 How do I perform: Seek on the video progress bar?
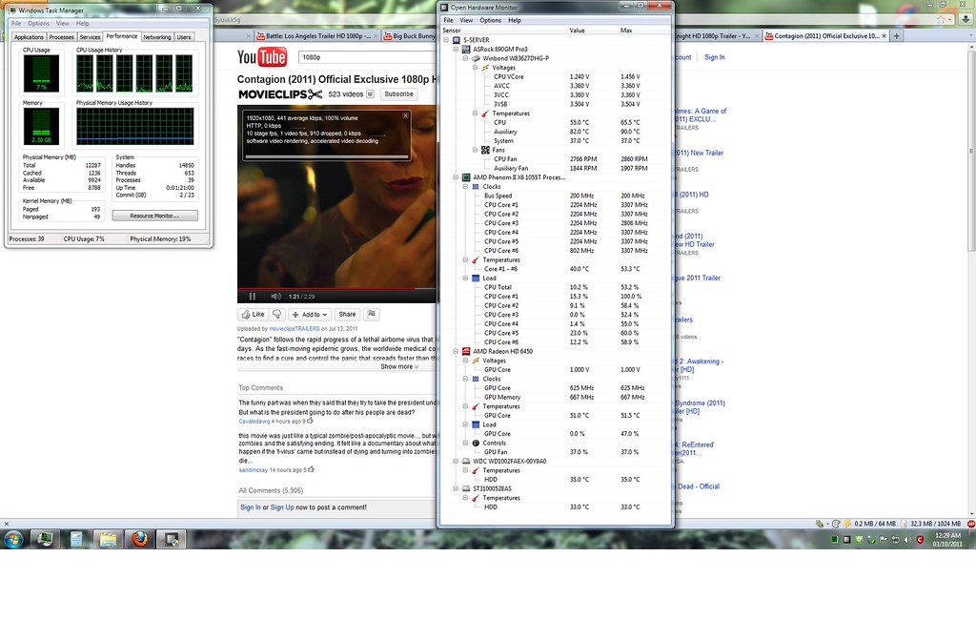click(x=336, y=289)
